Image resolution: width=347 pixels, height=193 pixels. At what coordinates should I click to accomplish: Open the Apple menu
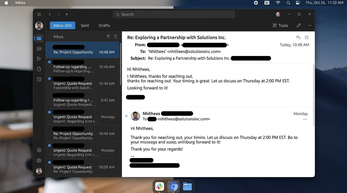click(7, 3)
